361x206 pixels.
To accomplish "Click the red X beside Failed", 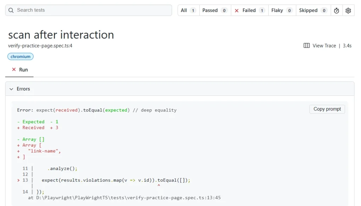I will click(x=237, y=11).
